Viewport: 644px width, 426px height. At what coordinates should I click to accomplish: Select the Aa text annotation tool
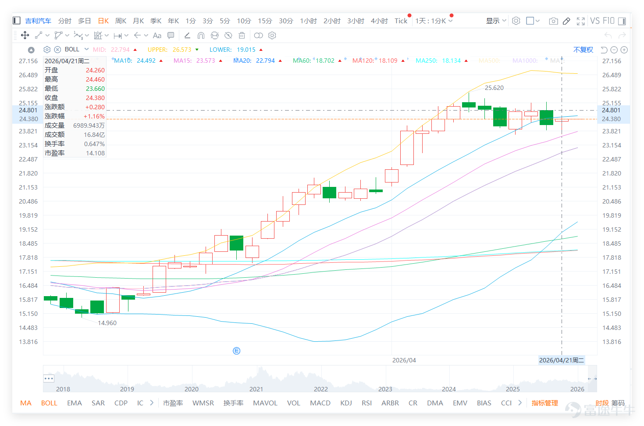(157, 36)
